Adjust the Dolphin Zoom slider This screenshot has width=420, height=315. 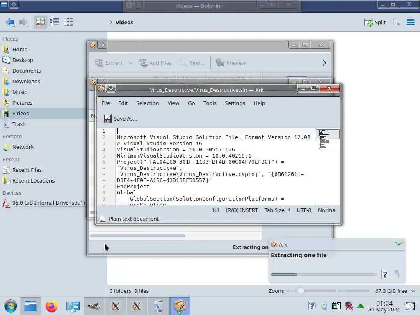311,291
